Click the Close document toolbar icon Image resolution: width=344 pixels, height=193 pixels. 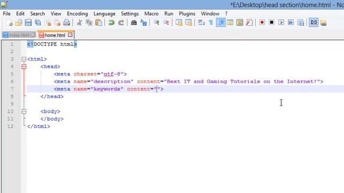(47, 23)
